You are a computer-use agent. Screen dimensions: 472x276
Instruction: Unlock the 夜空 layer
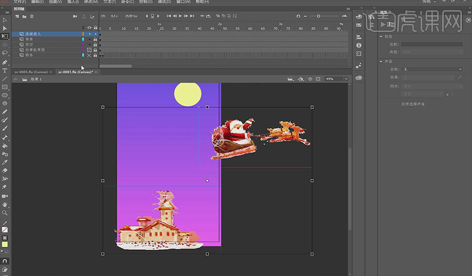[95, 44]
